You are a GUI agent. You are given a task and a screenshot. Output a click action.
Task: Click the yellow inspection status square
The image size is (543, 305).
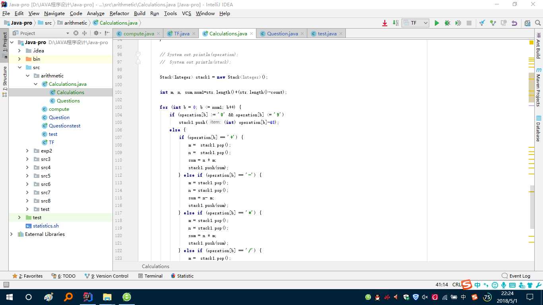(x=531, y=42)
